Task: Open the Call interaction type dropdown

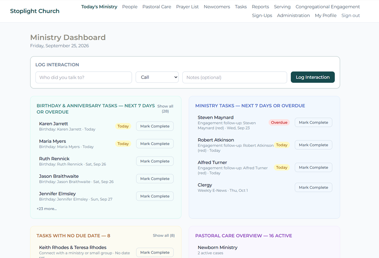Action: (x=157, y=77)
